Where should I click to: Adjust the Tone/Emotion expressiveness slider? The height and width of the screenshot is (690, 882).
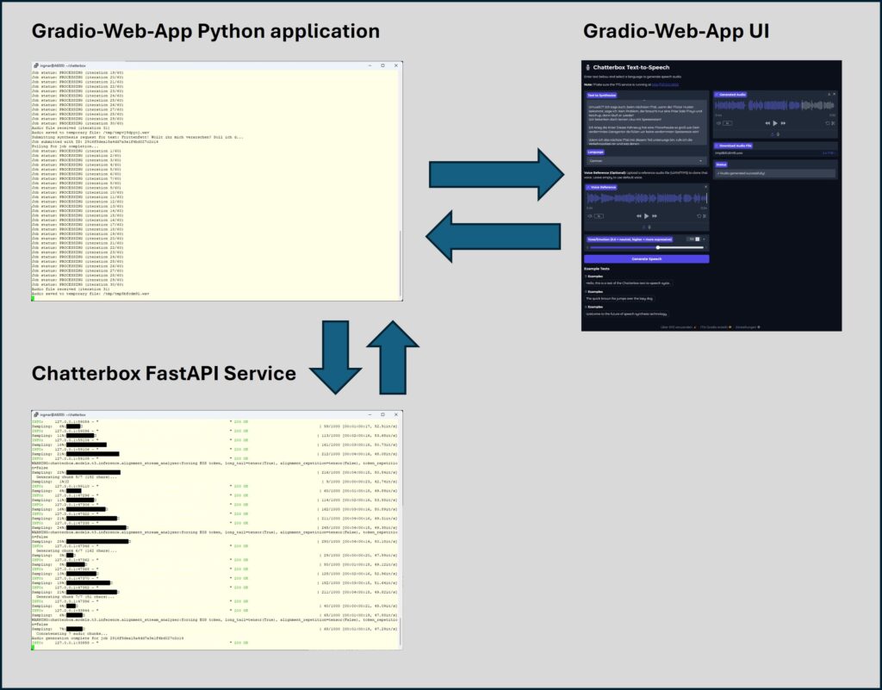[658, 248]
